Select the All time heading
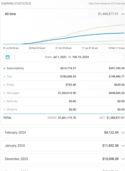Viewport: 125px width, 171px height. click(x=10, y=14)
